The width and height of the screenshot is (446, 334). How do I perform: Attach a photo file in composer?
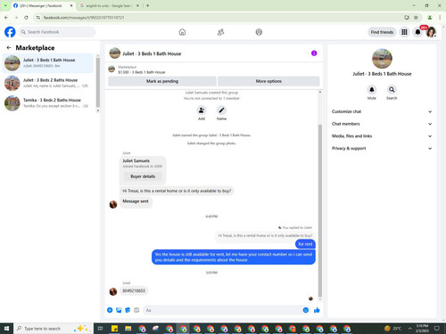(119, 310)
